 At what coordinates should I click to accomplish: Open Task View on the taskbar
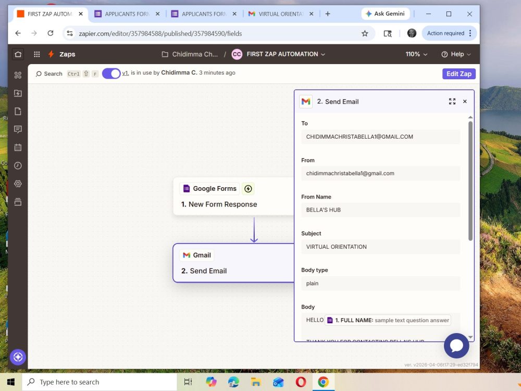(x=188, y=382)
